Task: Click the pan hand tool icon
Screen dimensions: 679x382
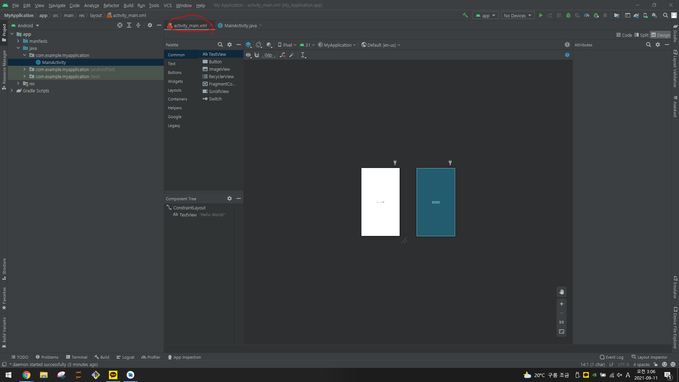Action: [x=561, y=292]
